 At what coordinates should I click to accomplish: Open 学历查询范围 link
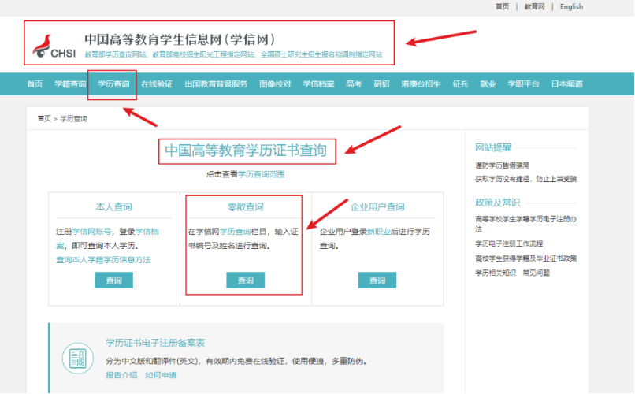(x=262, y=174)
